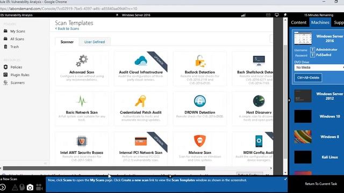The height and width of the screenshot is (193, 344).
Task: Click the warning triangle icon in bottom bar
Action: (x=15, y=187)
